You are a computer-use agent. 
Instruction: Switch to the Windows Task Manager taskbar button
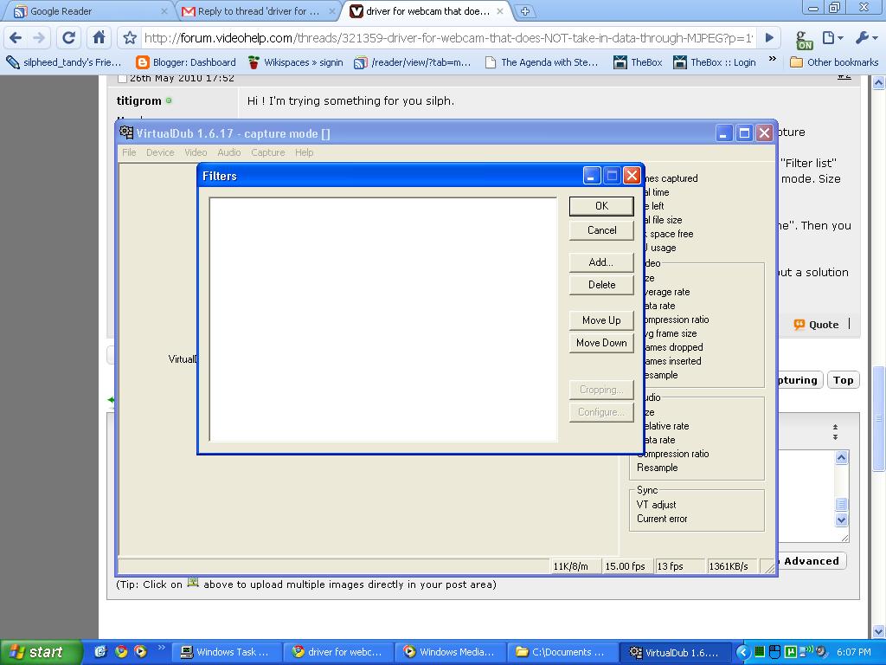(x=225, y=652)
